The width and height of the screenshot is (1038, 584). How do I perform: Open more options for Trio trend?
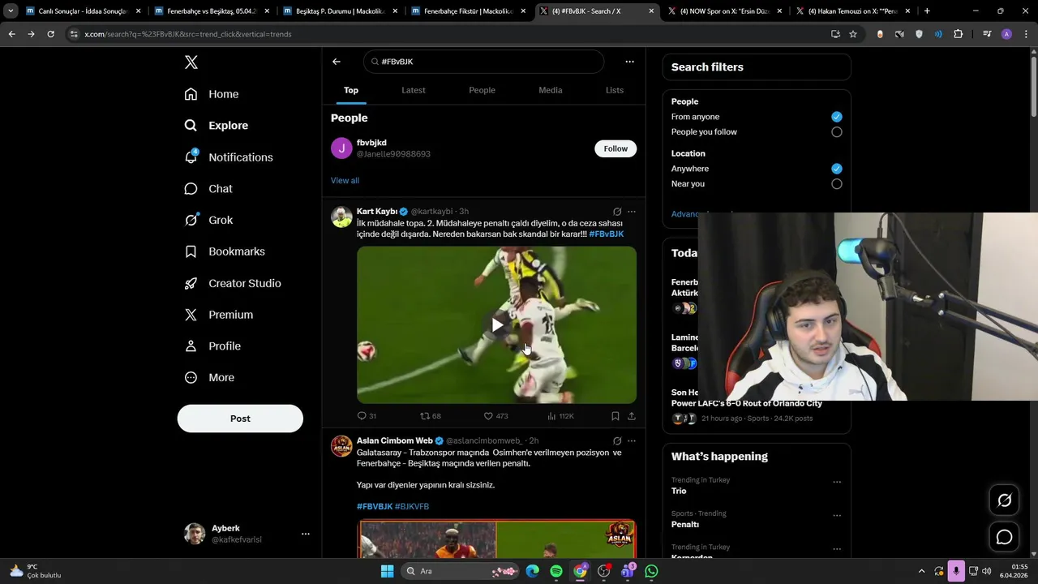[837, 482]
